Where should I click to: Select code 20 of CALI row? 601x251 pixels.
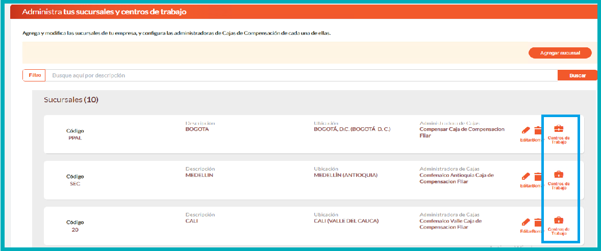(75, 230)
